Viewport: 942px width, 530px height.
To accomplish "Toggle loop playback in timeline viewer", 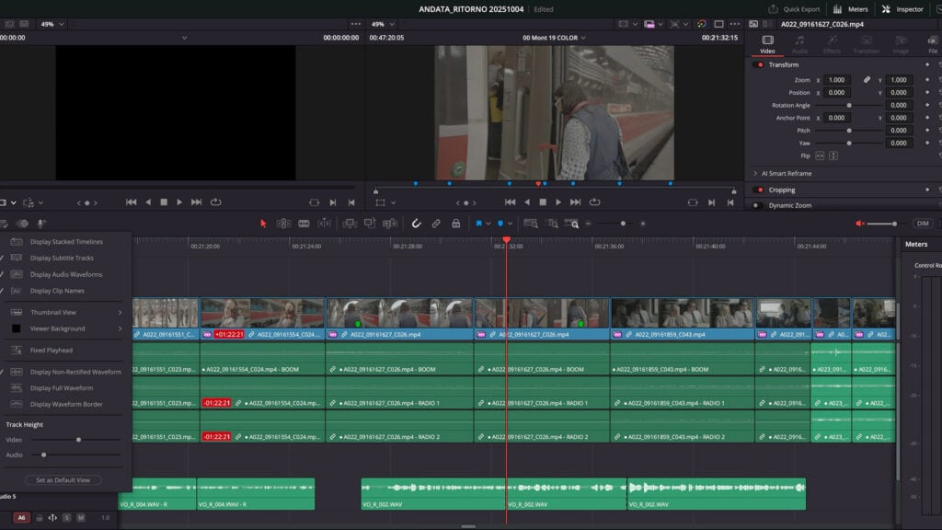I will (595, 202).
